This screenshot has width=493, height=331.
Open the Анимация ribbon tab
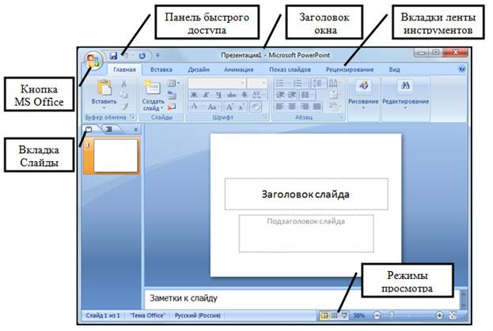click(239, 70)
